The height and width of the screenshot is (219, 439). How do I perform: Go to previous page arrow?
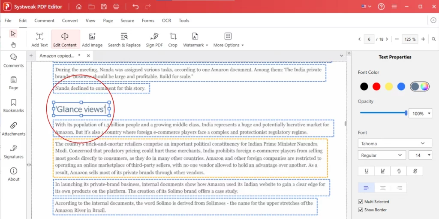[x=360, y=39]
